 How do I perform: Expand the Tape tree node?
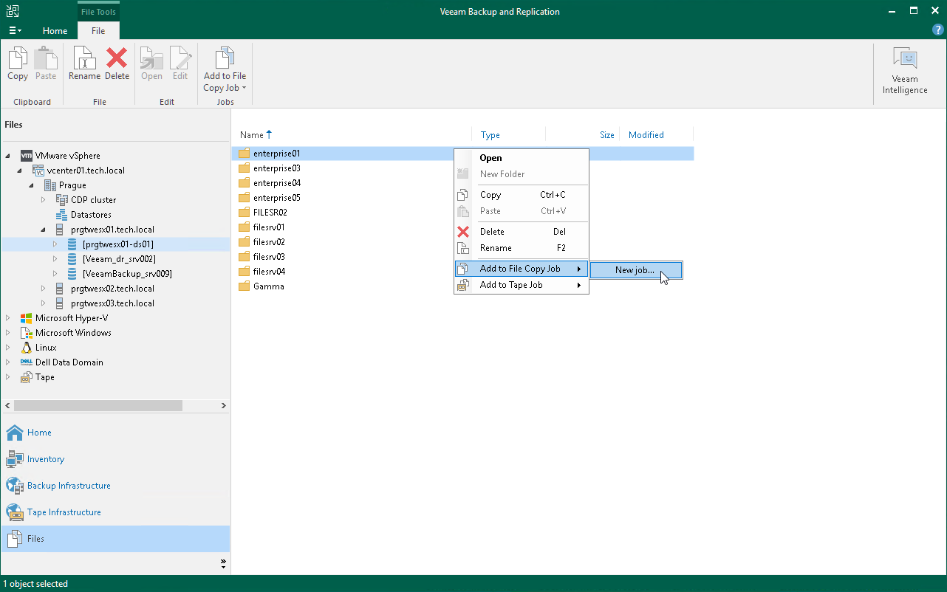pyautogui.click(x=8, y=377)
